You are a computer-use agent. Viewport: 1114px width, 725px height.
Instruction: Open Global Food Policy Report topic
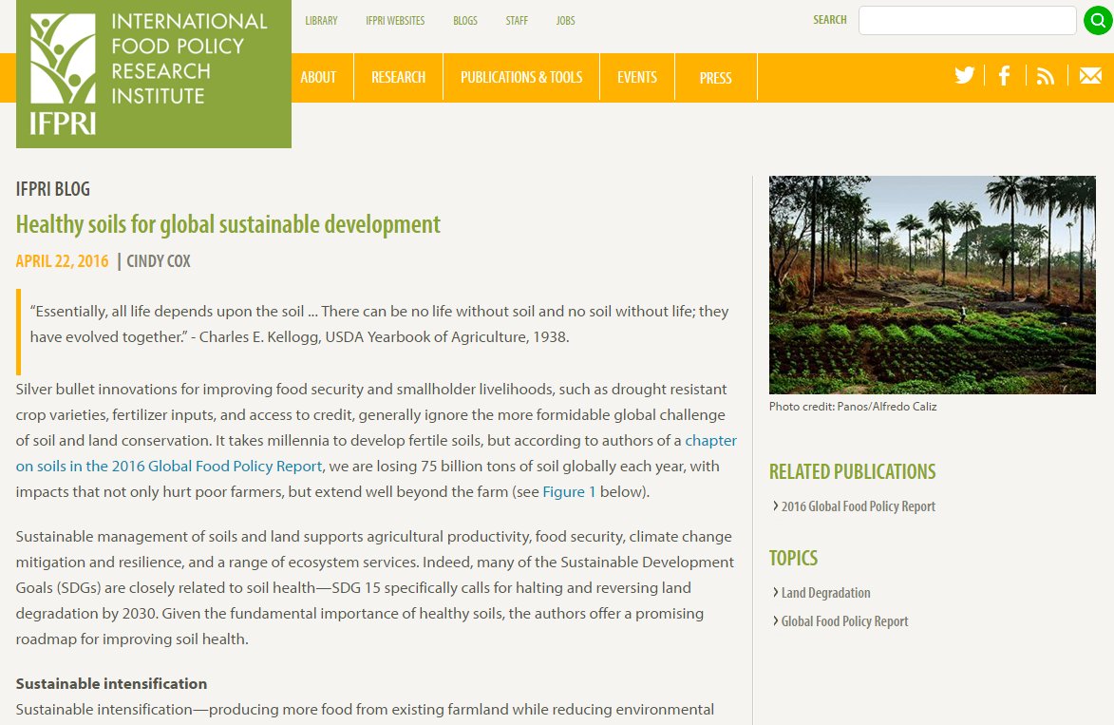click(844, 621)
